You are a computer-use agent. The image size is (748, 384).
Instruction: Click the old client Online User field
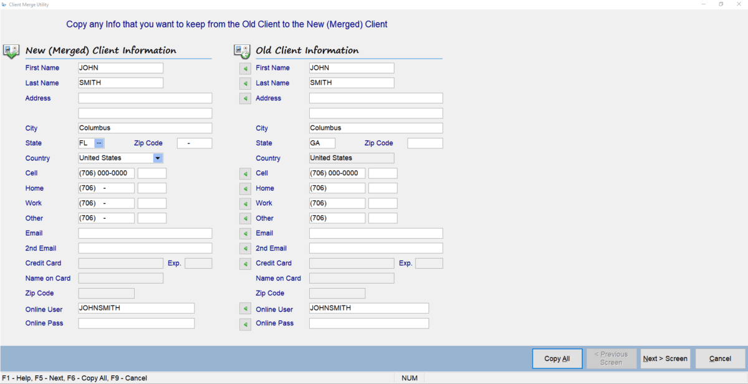(x=369, y=308)
